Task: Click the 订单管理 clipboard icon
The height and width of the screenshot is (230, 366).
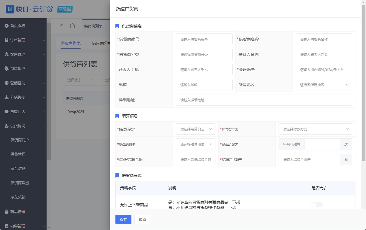Action: 7,40
